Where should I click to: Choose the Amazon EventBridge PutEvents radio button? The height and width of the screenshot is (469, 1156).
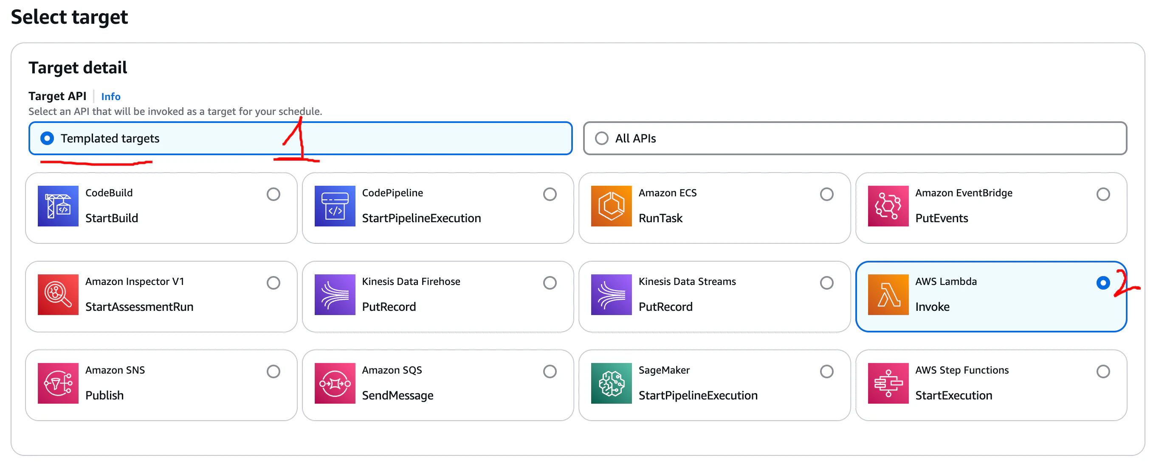click(1103, 194)
